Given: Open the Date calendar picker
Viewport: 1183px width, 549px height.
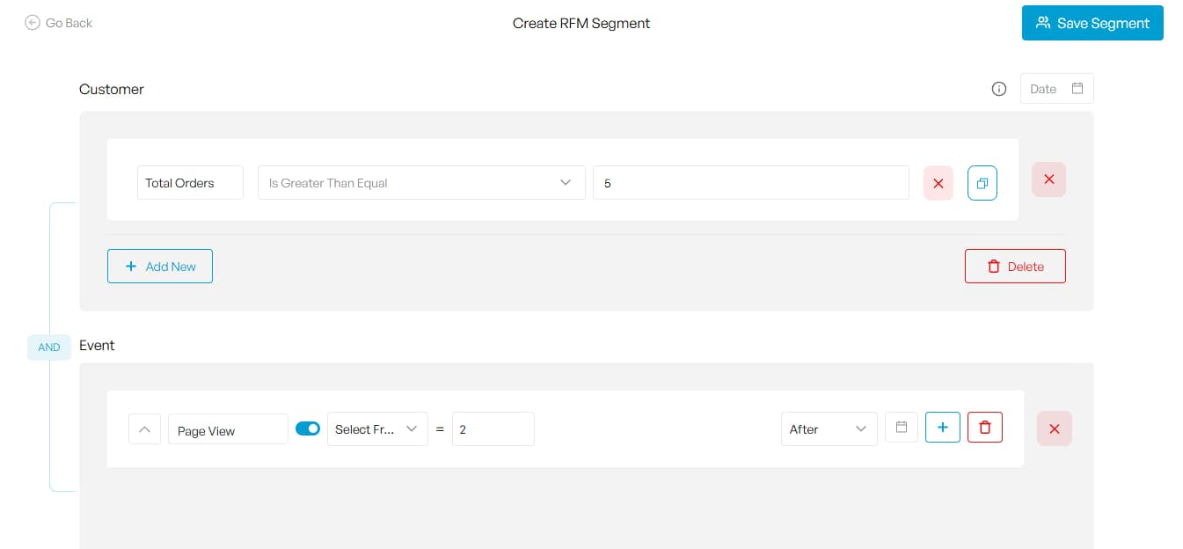Looking at the screenshot, I should (x=1079, y=88).
